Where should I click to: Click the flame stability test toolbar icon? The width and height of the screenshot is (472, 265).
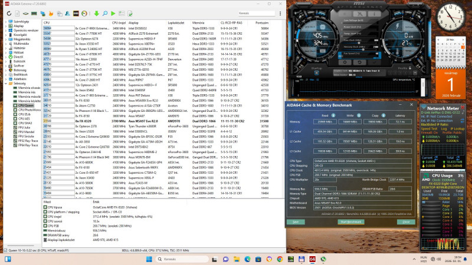click(51, 14)
